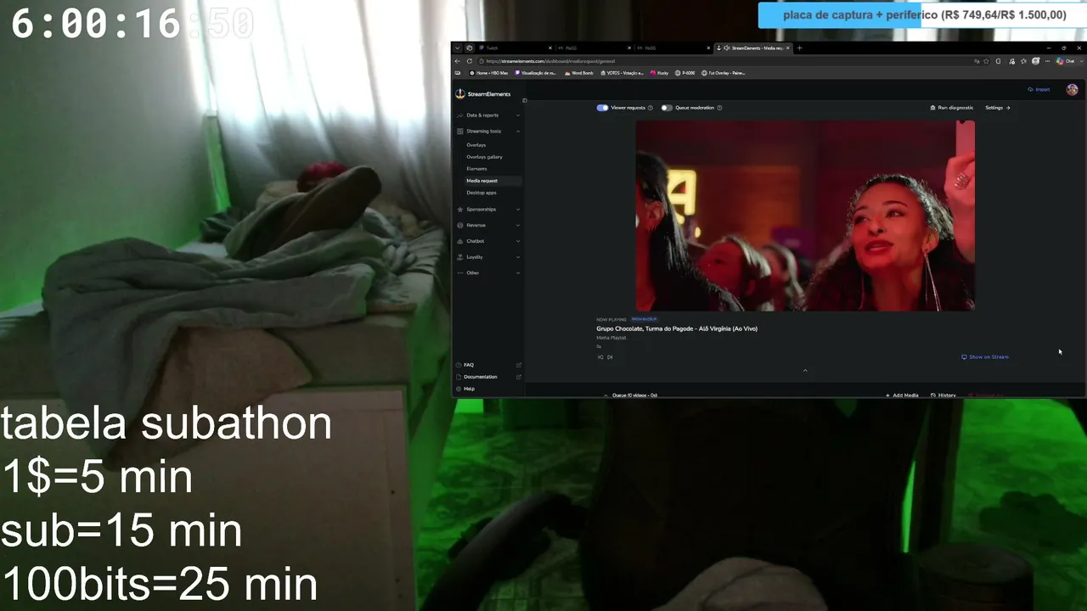The width and height of the screenshot is (1087, 611).
Task: Go back in the browser
Action: 457,61
